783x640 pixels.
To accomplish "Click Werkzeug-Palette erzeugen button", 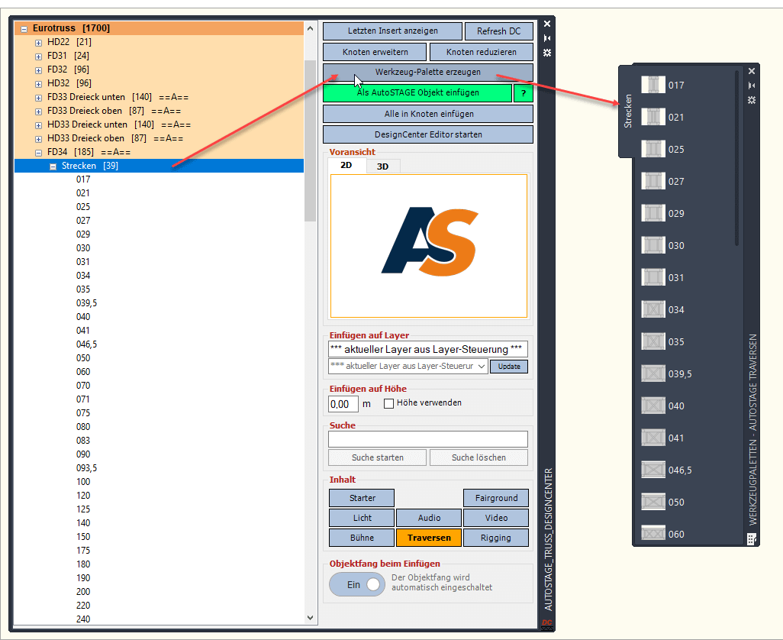I will click(428, 72).
